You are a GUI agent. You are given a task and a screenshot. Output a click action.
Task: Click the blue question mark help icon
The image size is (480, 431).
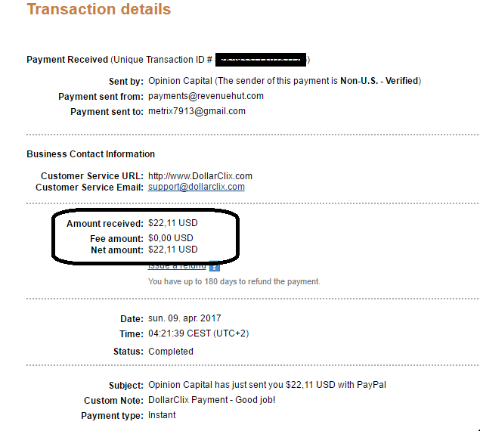coord(214,267)
